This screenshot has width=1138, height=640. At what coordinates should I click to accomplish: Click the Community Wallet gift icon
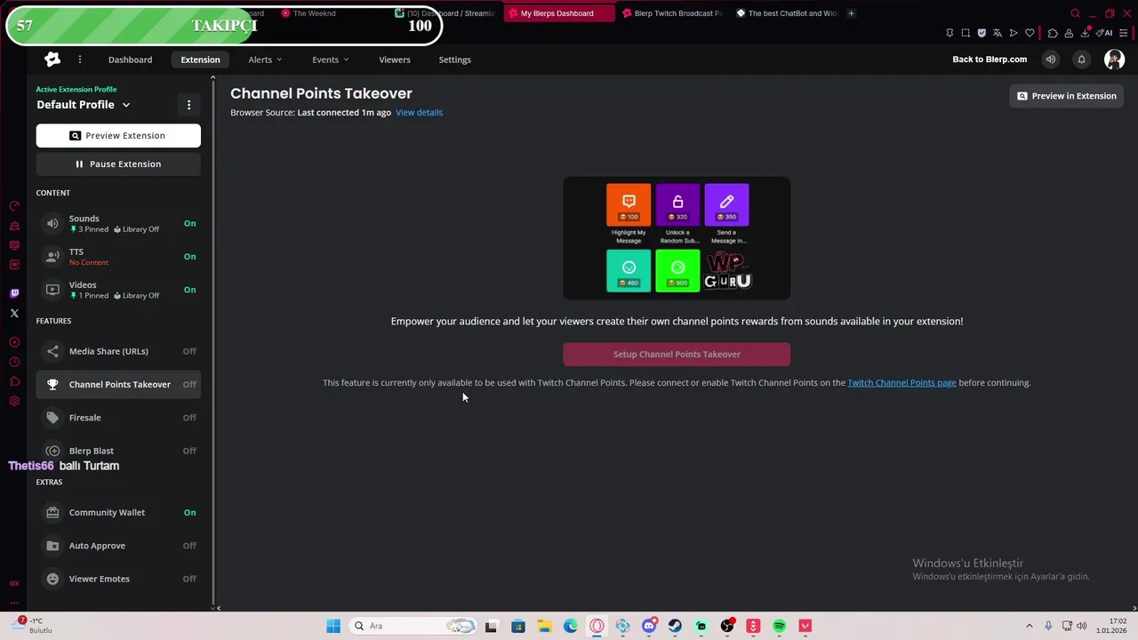[52, 512]
